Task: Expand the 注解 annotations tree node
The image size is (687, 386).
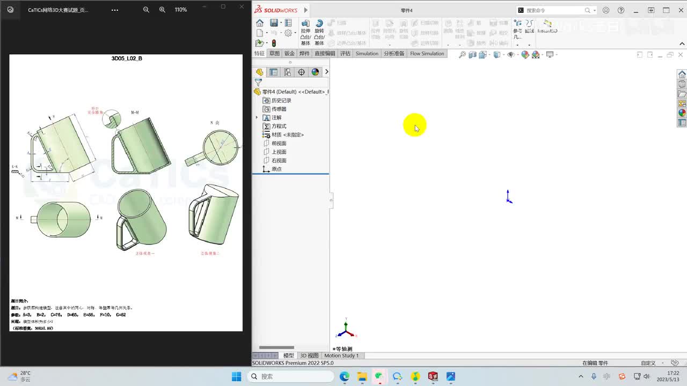Action: click(x=257, y=117)
